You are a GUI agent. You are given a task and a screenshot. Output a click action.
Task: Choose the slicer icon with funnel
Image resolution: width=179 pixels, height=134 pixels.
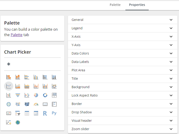pos(18,113)
